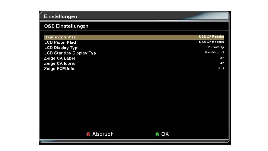Screen dimensions: 268x151
Task: Change LCD Picon Pfad USB CF Reader value
Action: (211, 42)
